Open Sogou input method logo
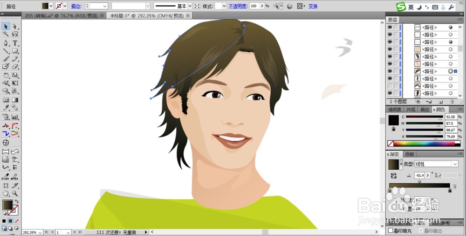 [x=401, y=7]
